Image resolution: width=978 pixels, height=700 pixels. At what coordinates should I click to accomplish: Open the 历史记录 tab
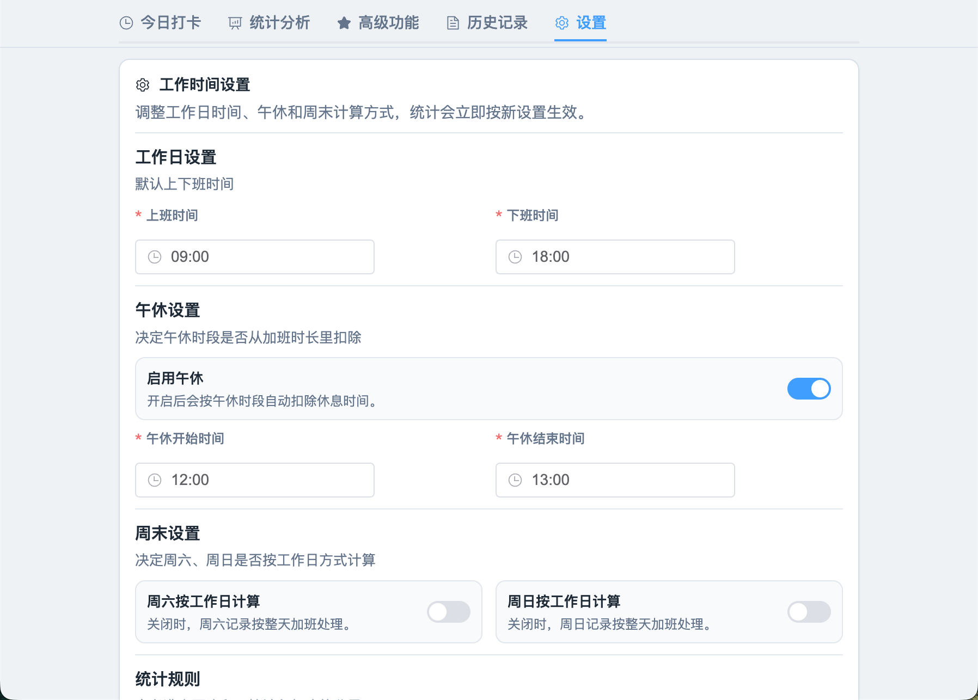(x=497, y=23)
